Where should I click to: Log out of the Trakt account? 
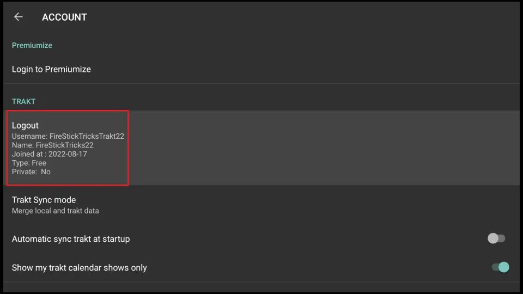pyautogui.click(x=26, y=125)
